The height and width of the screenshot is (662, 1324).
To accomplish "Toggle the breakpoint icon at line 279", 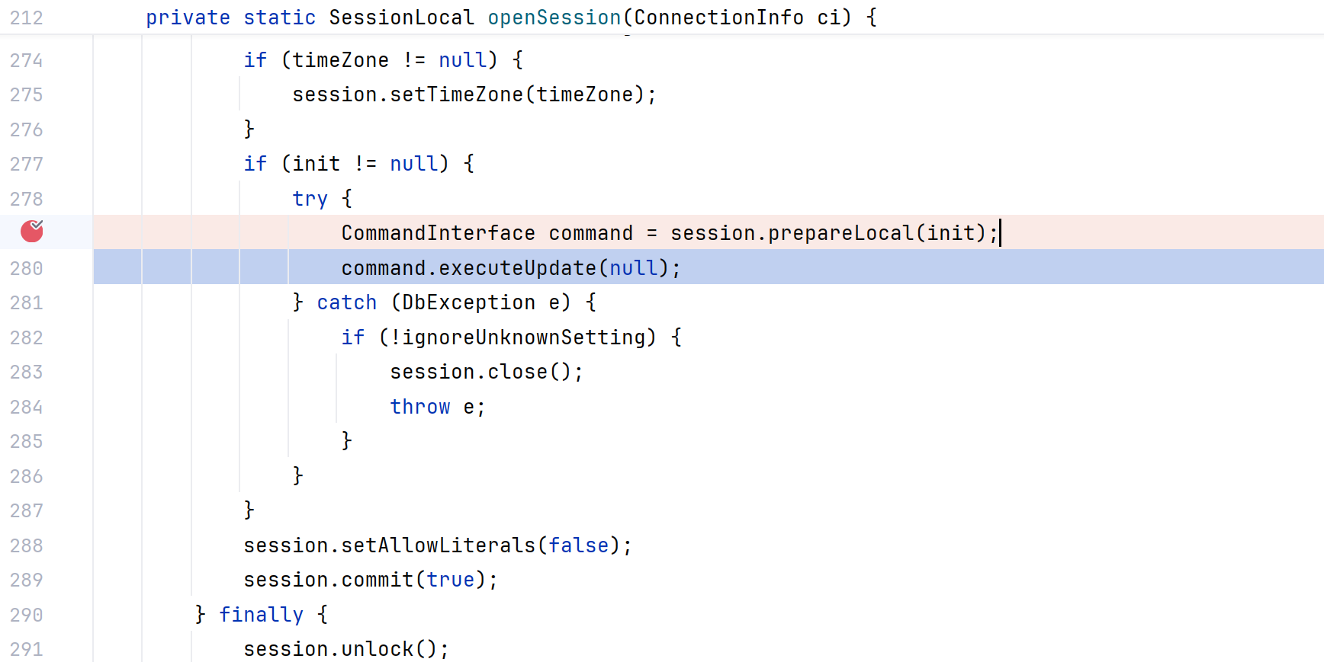I will 31,231.
